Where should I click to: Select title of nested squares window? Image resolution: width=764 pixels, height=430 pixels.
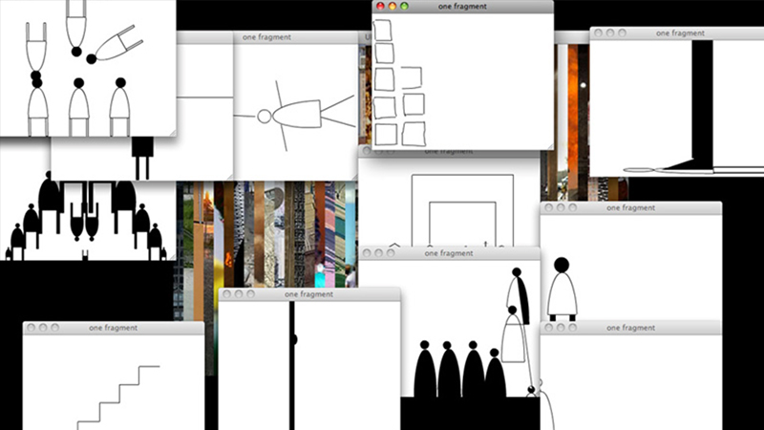pyautogui.click(x=449, y=152)
